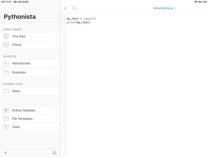Expand the iCloud chevron
This screenshot has width=209, height=157.
[56, 44]
